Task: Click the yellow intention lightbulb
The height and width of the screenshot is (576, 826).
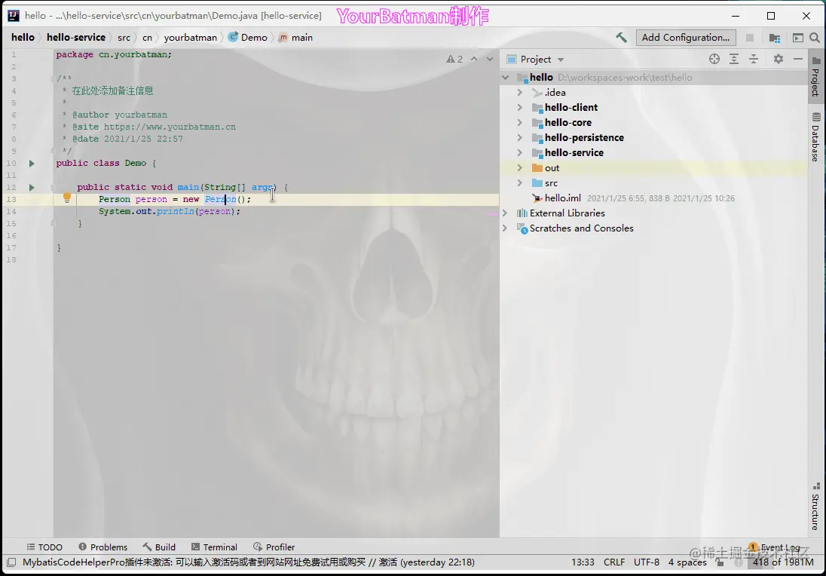Action: click(x=67, y=198)
